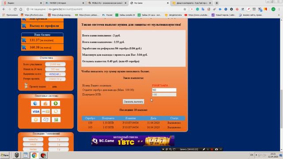Viewport: 283px width, 159px height.
Task: Open the Chrome three-dot menu
Action: tap(279, 9)
